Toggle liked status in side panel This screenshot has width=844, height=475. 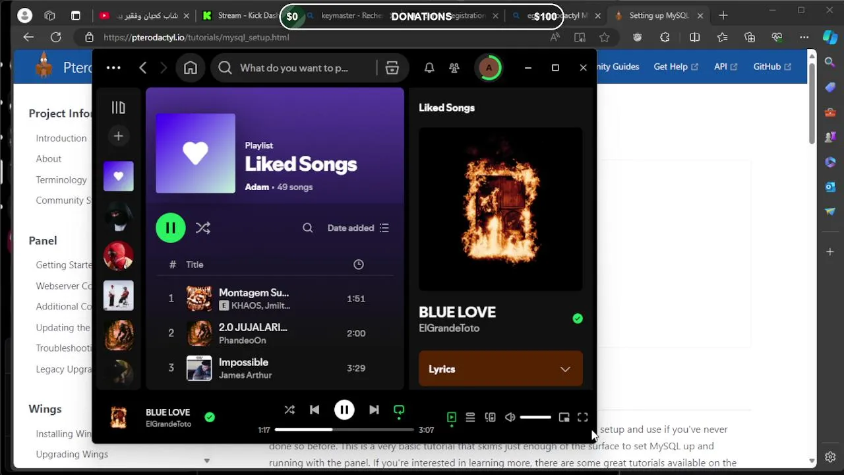pyautogui.click(x=578, y=319)
